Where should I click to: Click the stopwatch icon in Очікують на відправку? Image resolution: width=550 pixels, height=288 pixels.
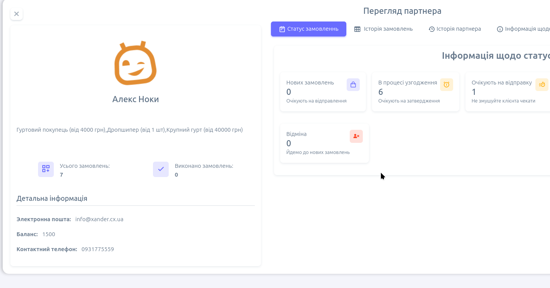pos(542,85)
